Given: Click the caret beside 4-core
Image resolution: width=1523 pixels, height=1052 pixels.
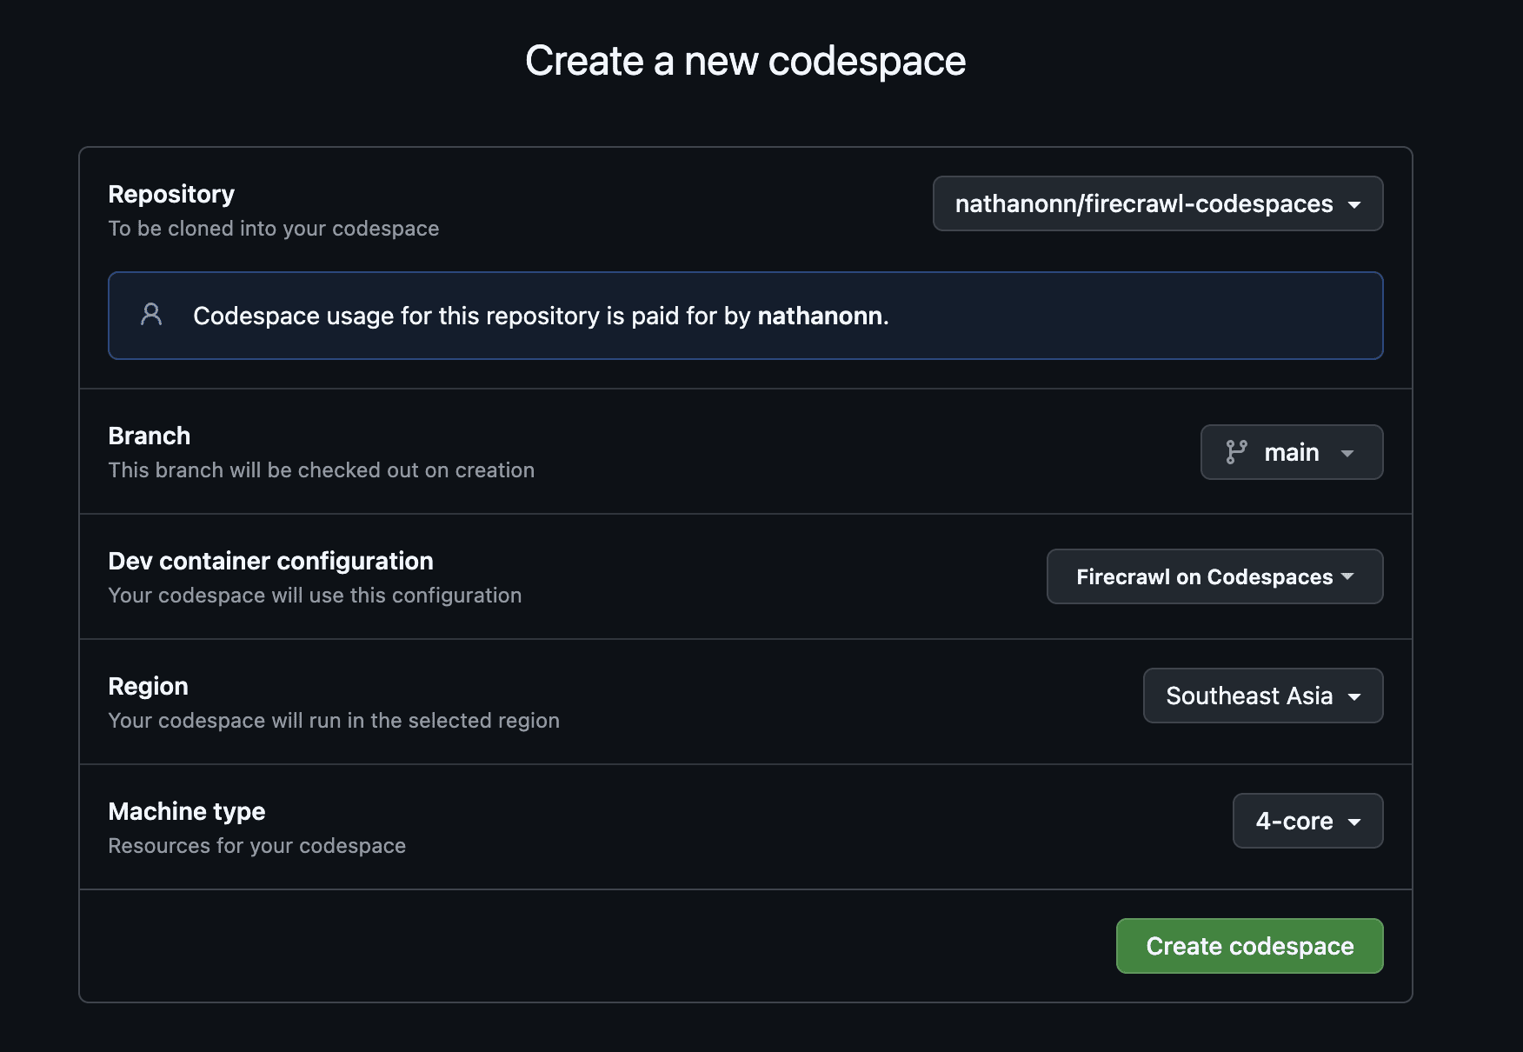Looking at the screenshot, I should pyautogui.click(x=1354, y=821).
